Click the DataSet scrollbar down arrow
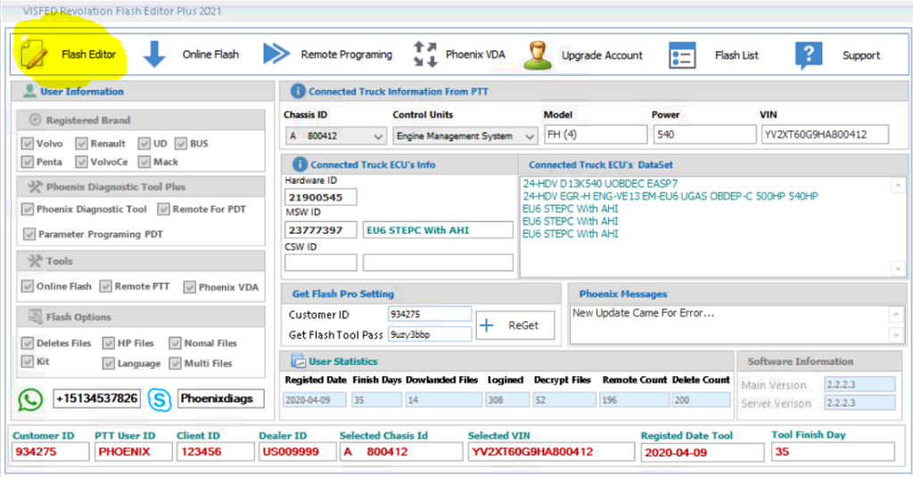913x477 pixels. click(x=899, y=268)
